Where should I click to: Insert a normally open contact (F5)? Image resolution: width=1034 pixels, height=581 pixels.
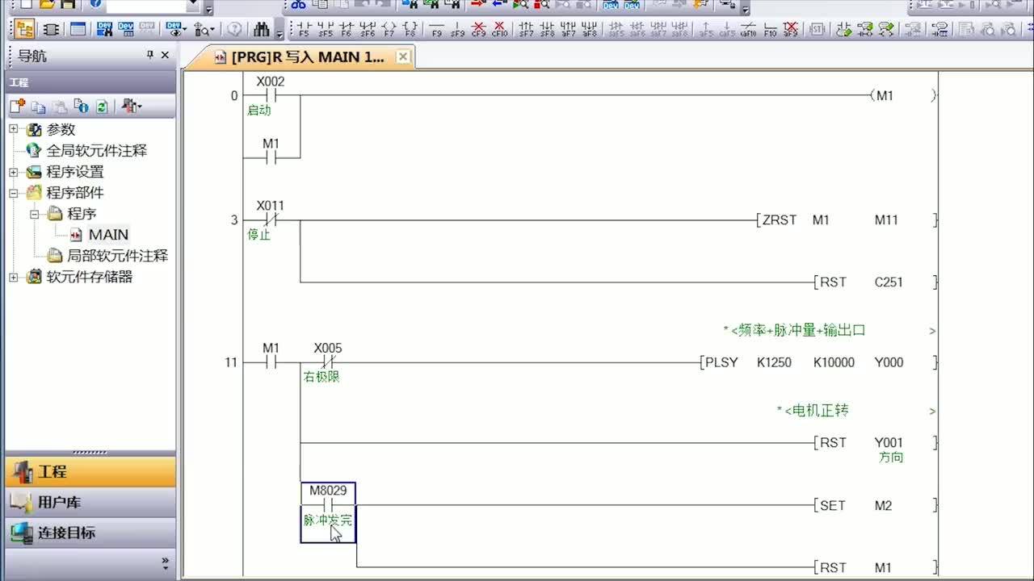[x=304, y=30]
